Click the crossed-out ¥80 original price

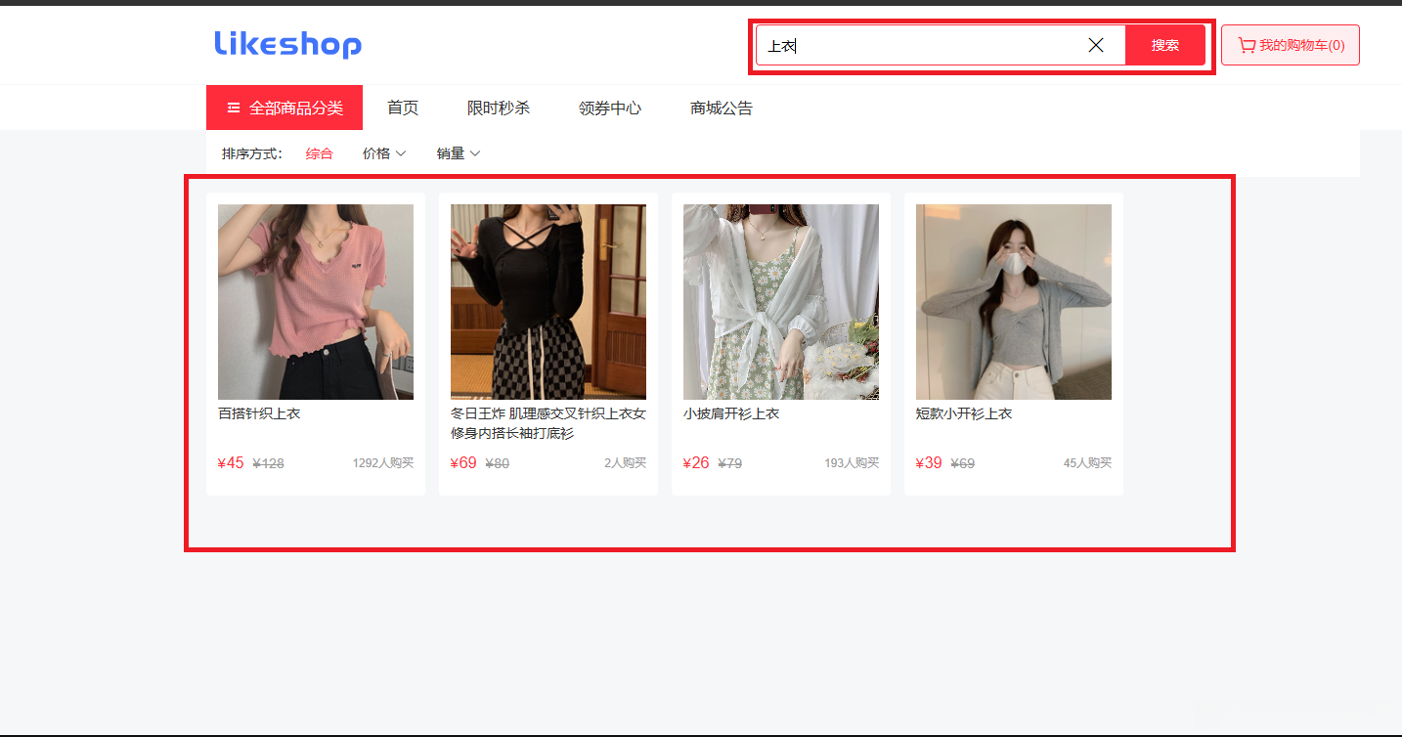[x=497, y=464]
